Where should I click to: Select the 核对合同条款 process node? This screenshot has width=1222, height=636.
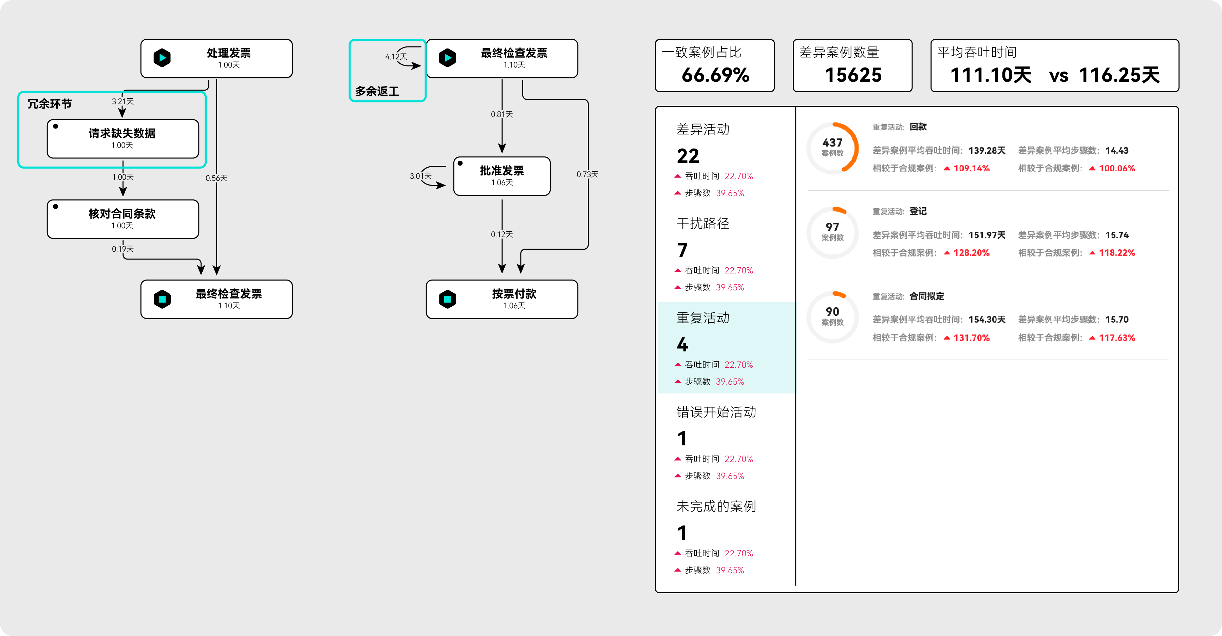pos(123,219)
